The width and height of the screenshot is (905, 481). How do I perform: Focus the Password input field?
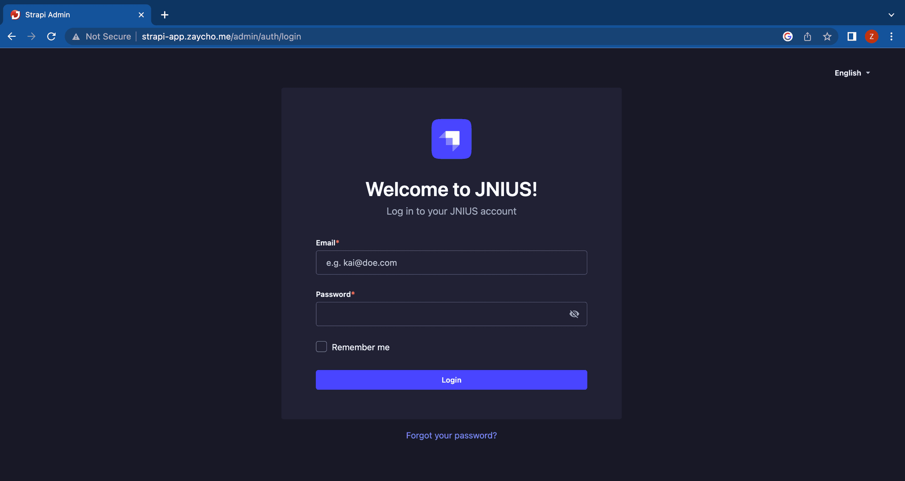coord(452,314)
